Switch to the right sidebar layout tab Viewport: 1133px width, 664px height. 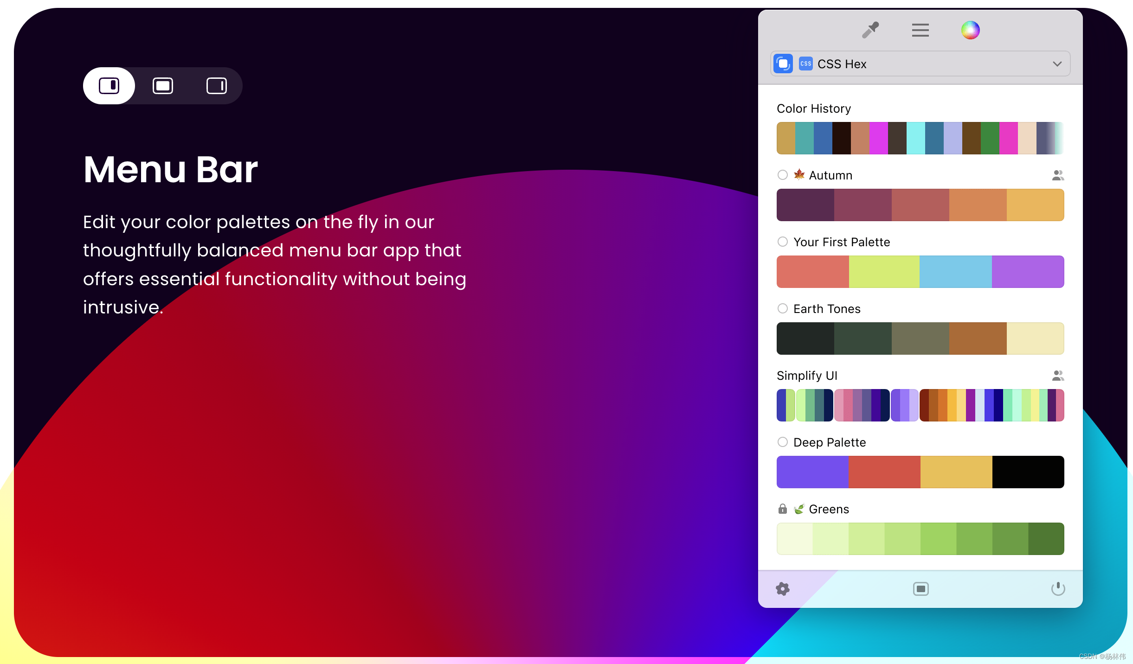pos(216,86)
